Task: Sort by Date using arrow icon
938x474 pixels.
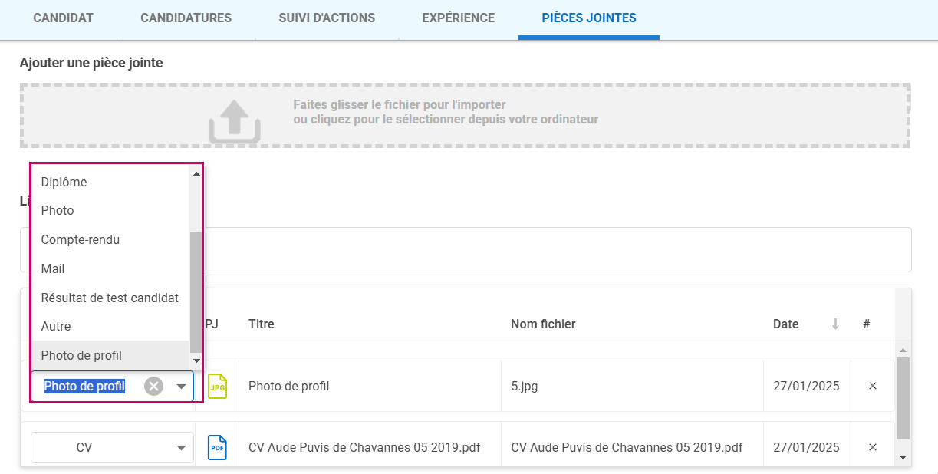Action: 835,324
